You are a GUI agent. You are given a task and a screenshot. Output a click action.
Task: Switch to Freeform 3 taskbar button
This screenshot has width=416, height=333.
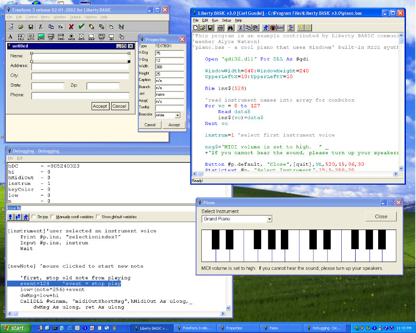tap(196, 328)
